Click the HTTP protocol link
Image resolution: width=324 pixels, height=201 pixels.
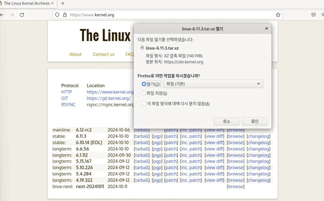[x=67, y=92]
